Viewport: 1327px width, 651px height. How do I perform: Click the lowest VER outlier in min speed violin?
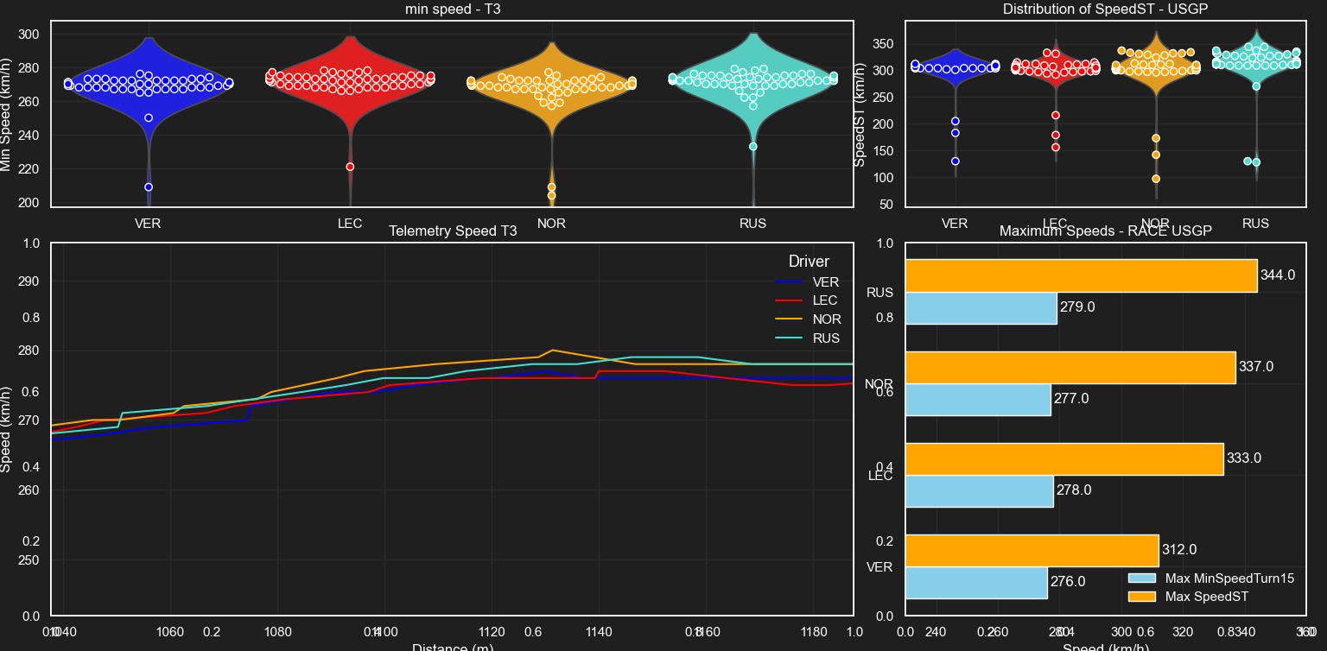(x=149, y=187)
